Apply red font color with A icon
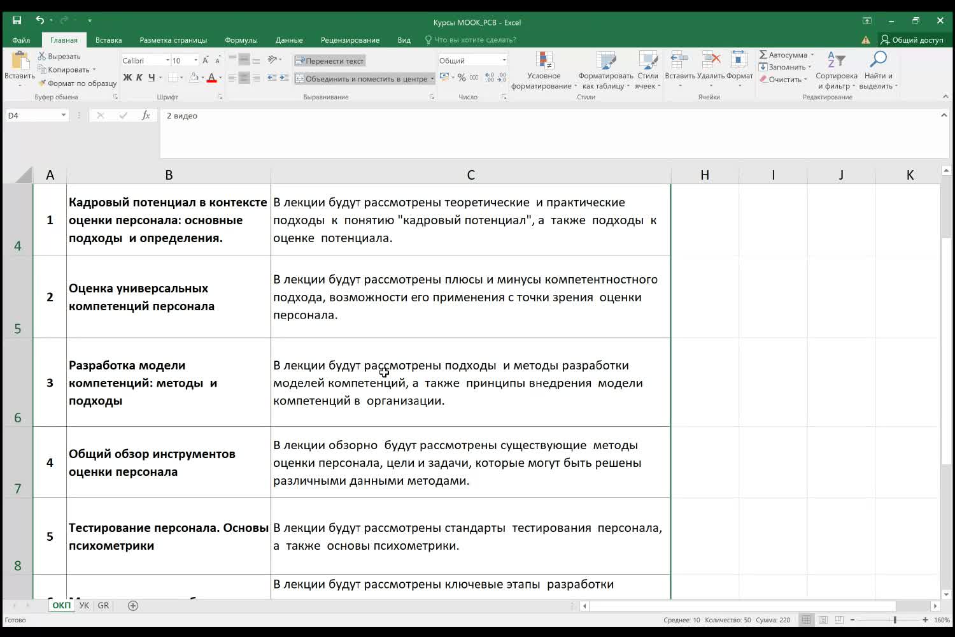The width and height of the screenshot is (955, 637). pyautogui.click(x=211, y=78)
